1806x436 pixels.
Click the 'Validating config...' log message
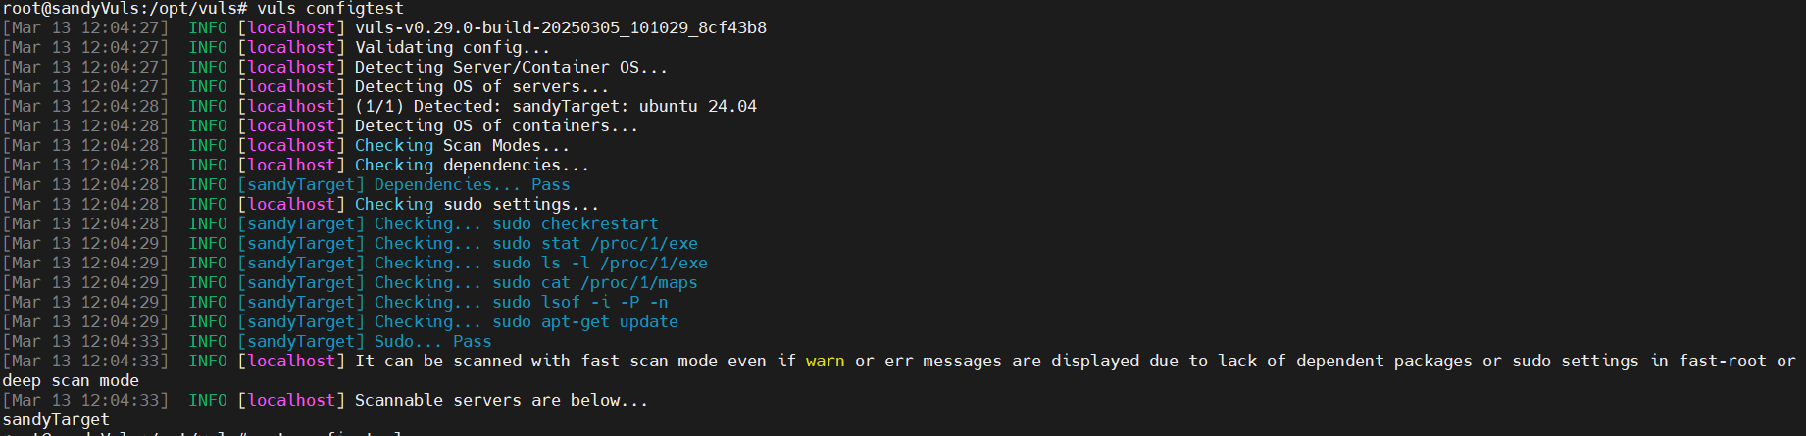tap(452, 48)
